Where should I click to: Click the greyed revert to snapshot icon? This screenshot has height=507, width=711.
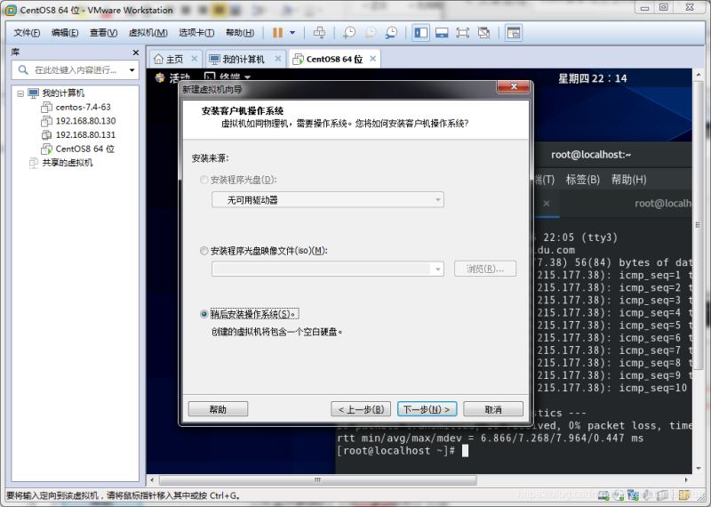(371, 33)
